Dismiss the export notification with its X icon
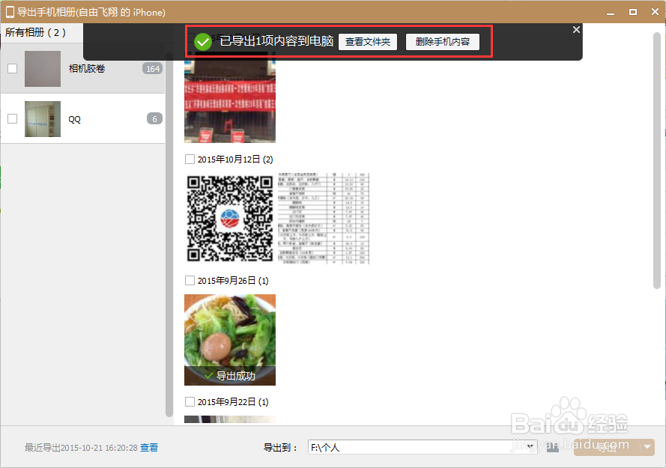The image size is (666, 468). click(575, 29)
